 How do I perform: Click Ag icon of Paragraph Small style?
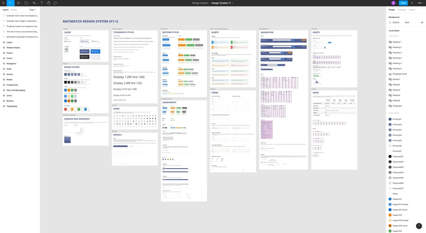pyautogui.click(x=390, y=74)
